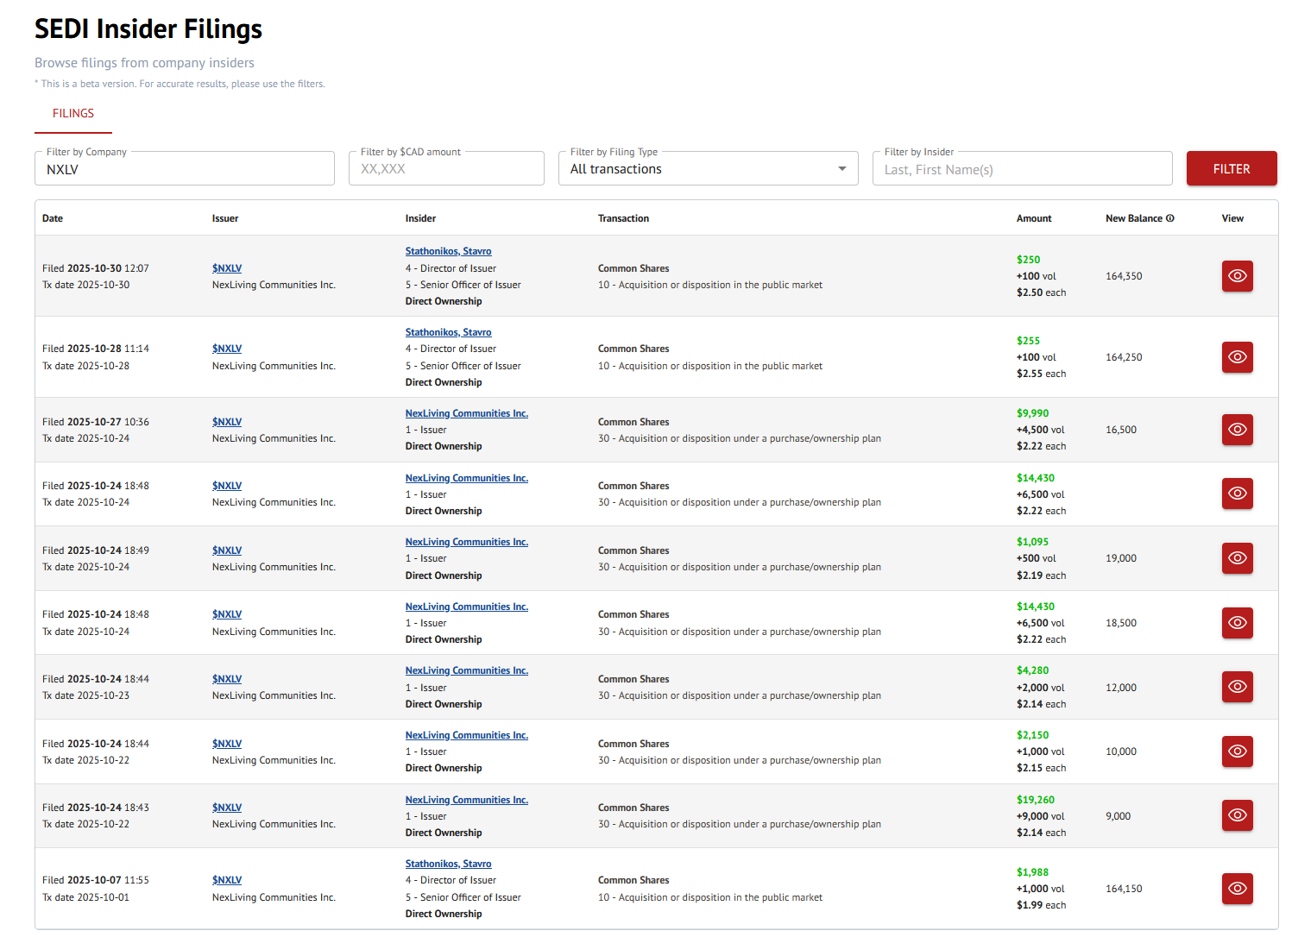The image size is (1292, 937).
Task: Open the $NXLV link in the 2025-10-07 row
Action: coord(227,880)
